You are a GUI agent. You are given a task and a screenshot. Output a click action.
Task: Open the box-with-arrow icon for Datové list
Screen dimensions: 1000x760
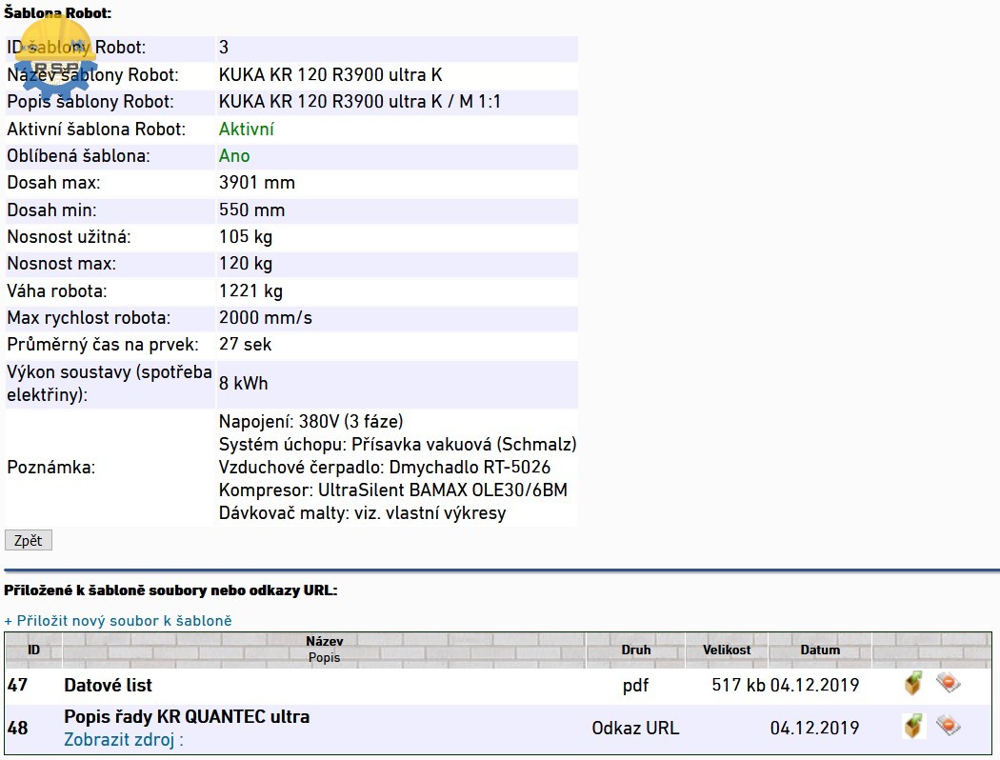click(x=913, y=684)
